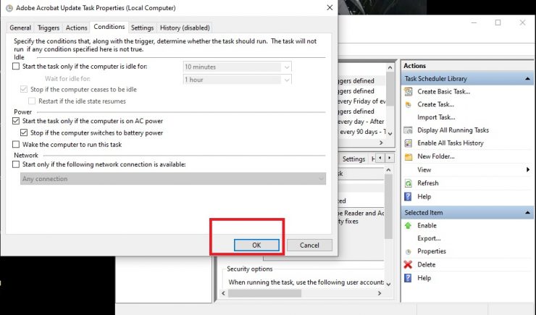
Task: Click the green Enable arrow icon
Action: point(408,225)
